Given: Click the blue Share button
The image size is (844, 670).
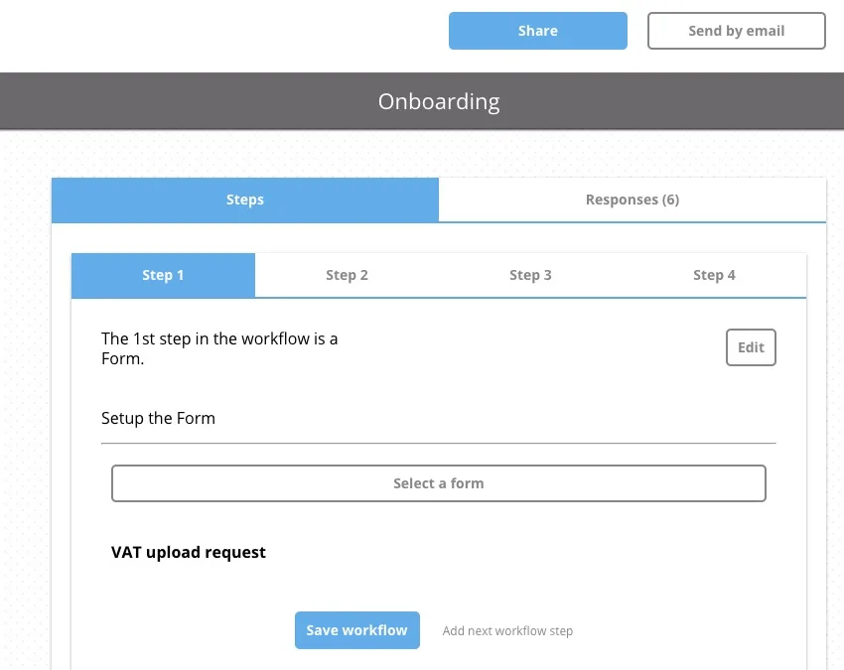Looking at the screenshot, I should tap(538, 31).
